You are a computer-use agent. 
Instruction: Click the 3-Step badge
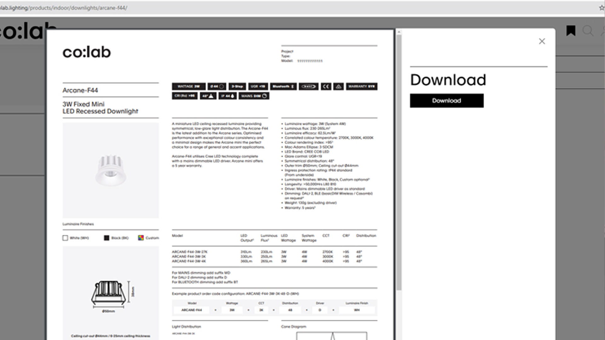click(x=237, y=86)
